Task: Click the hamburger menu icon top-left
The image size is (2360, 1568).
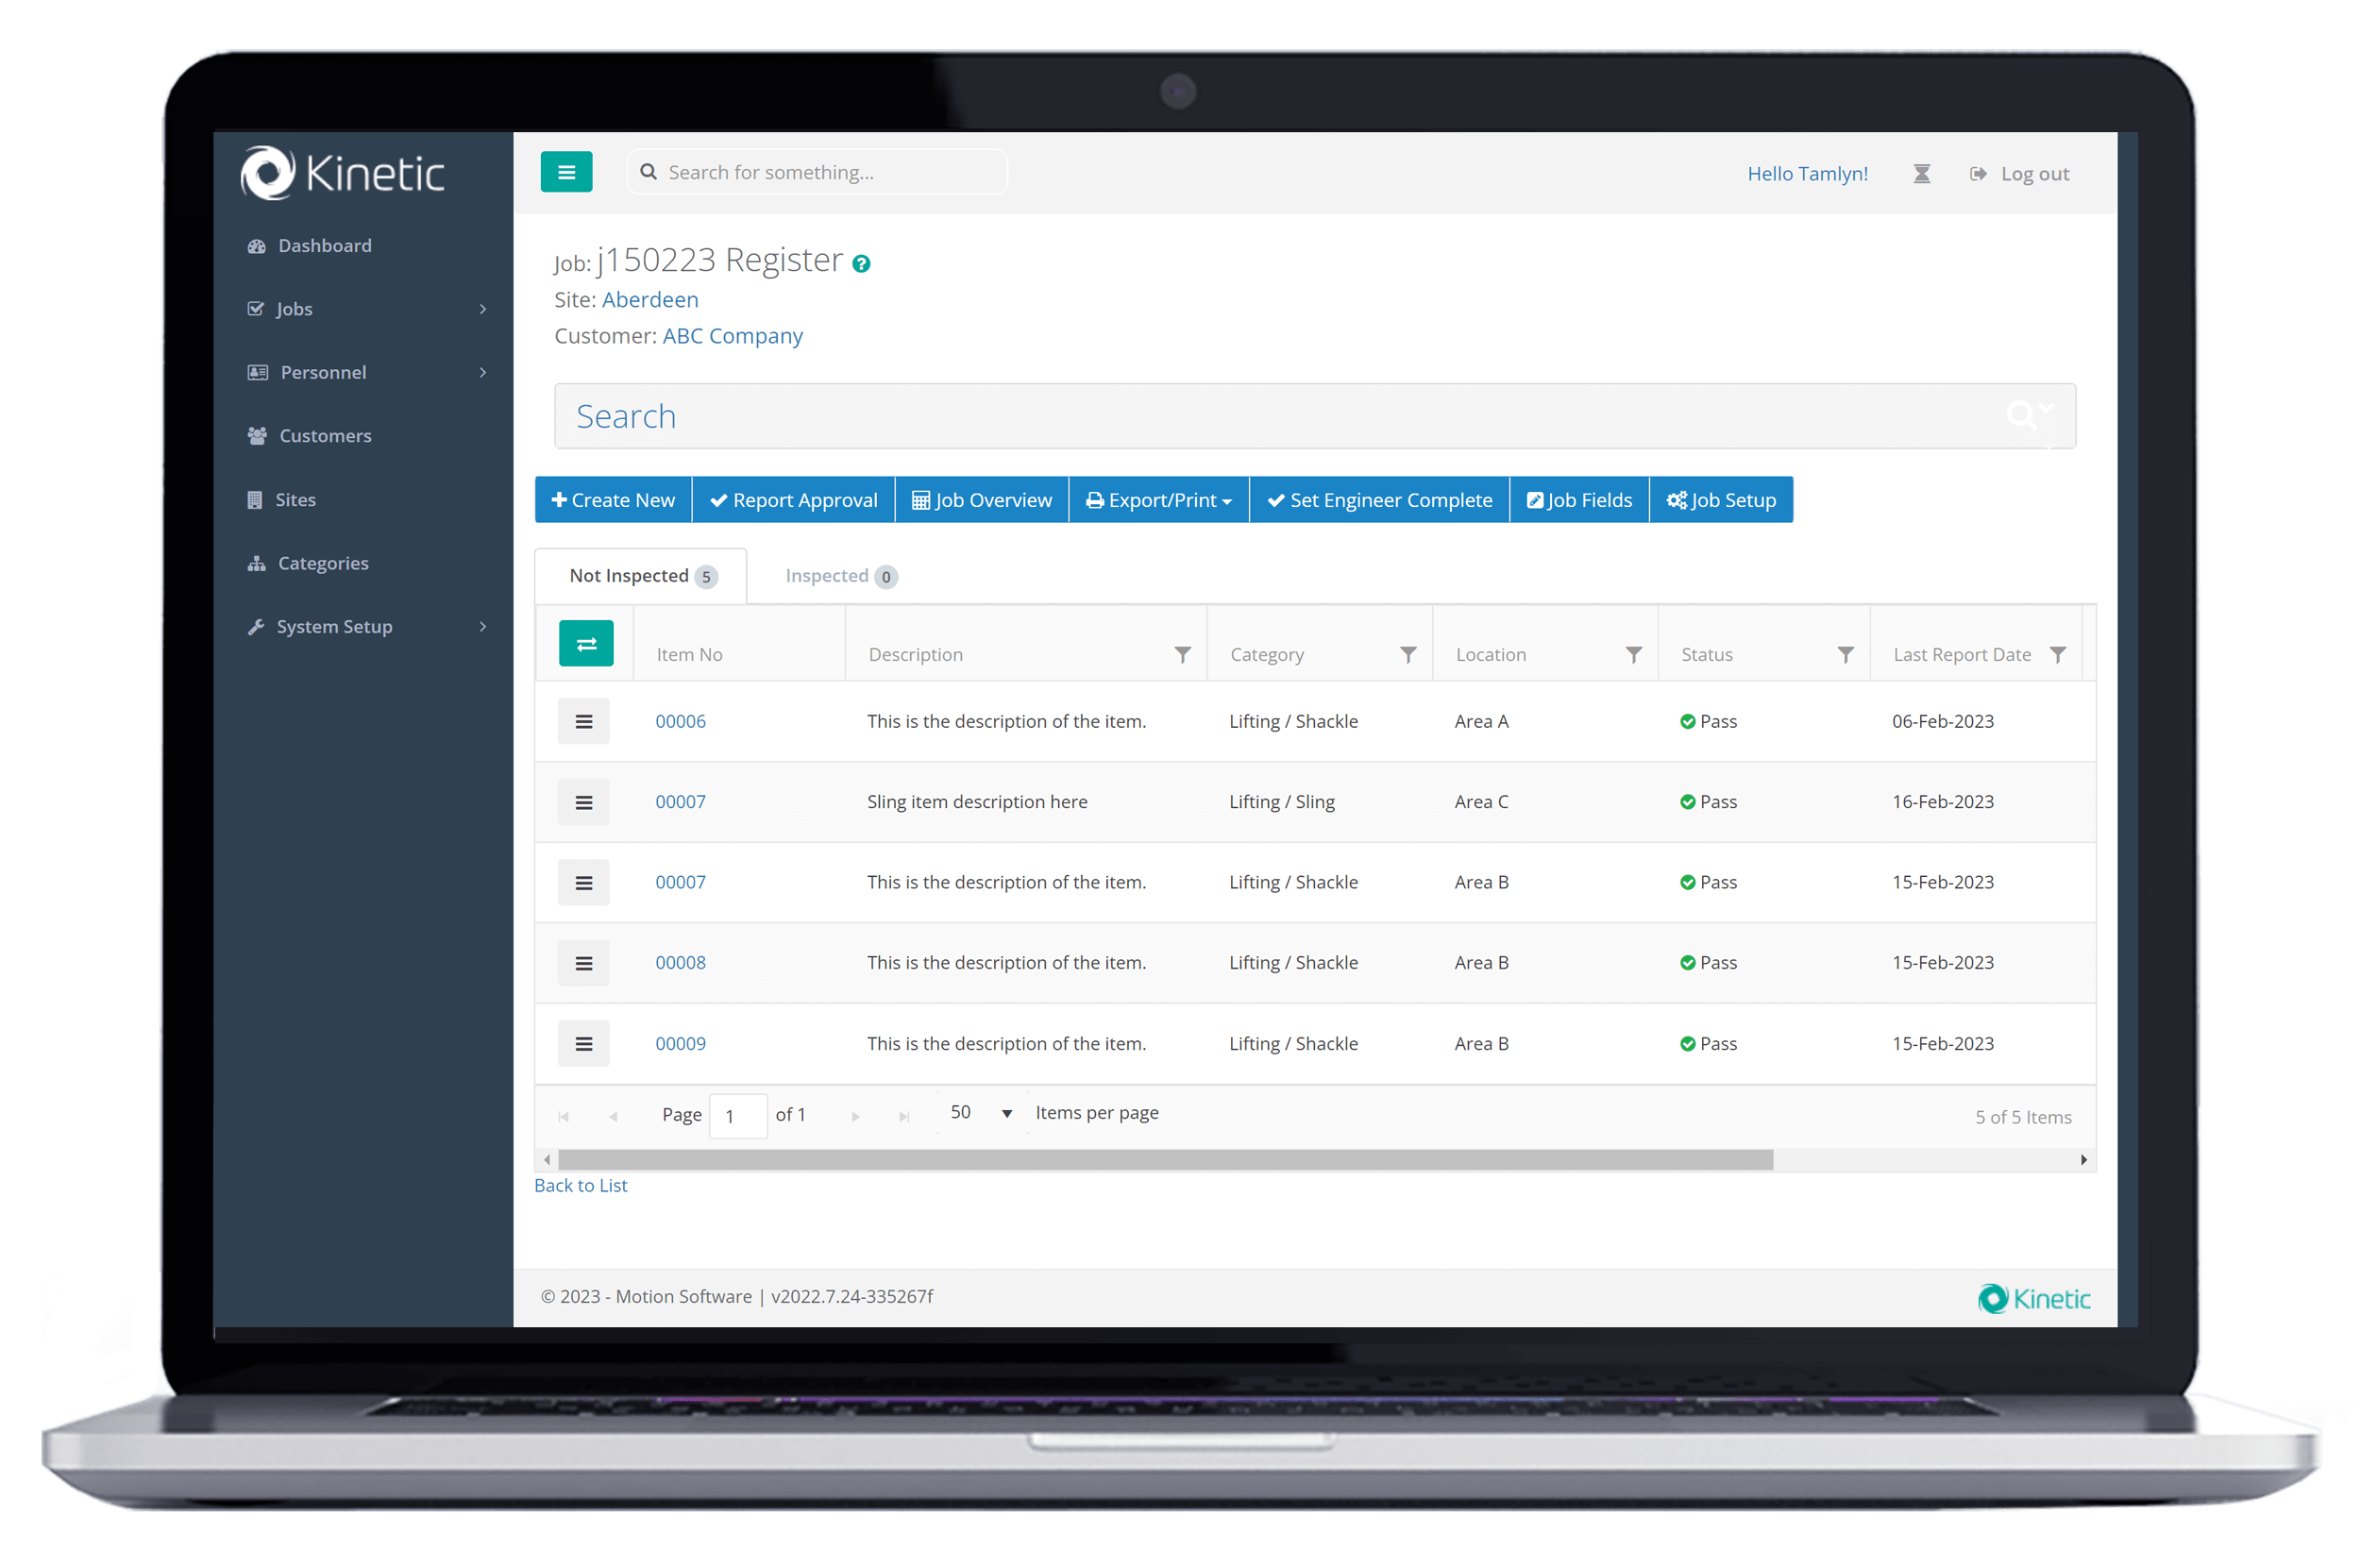Action: [x=568, y=172]
